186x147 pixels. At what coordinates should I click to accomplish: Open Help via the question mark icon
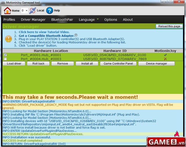(49, 10)
